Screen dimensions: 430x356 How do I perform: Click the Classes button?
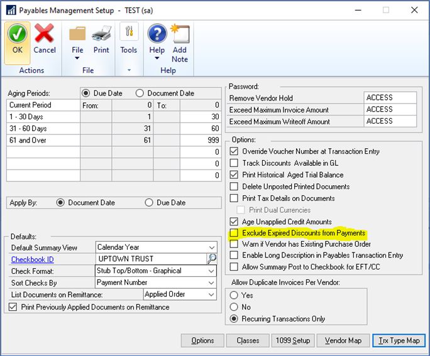point(248,340)
